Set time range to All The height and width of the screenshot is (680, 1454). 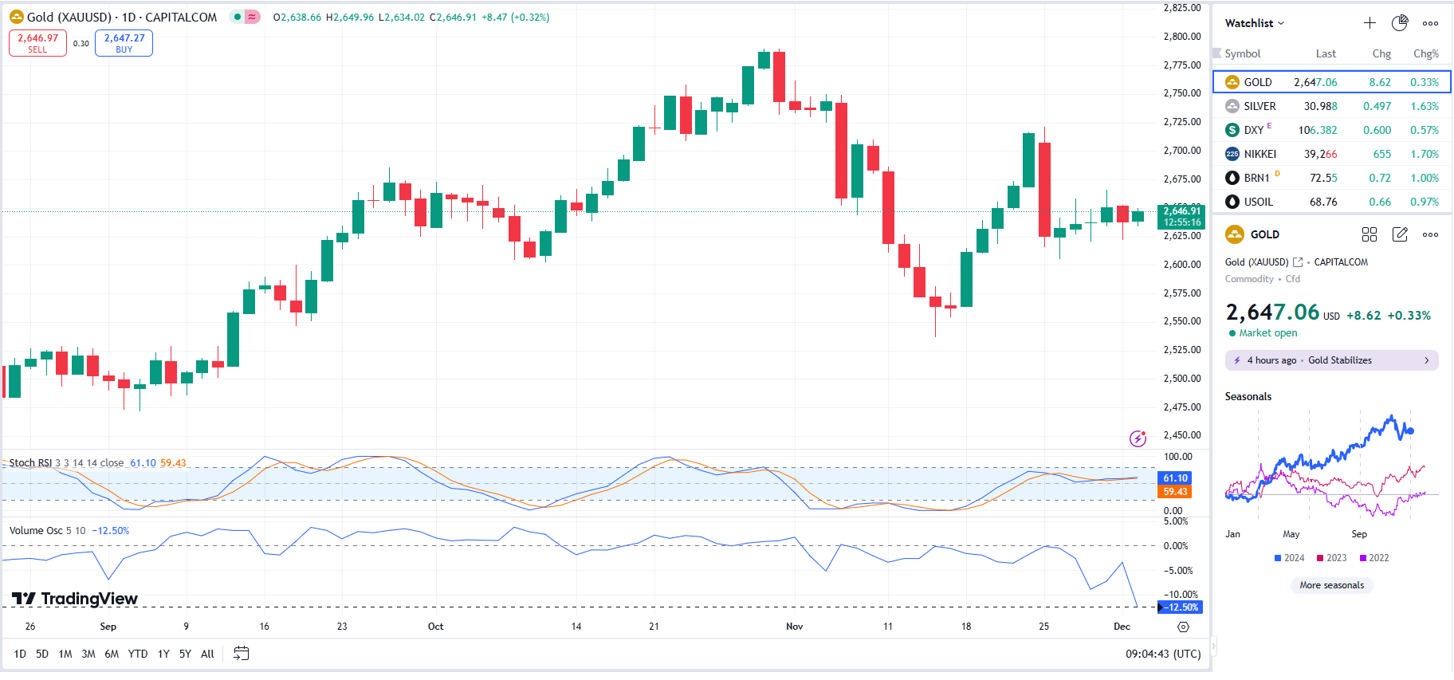(x=207, y=654)
